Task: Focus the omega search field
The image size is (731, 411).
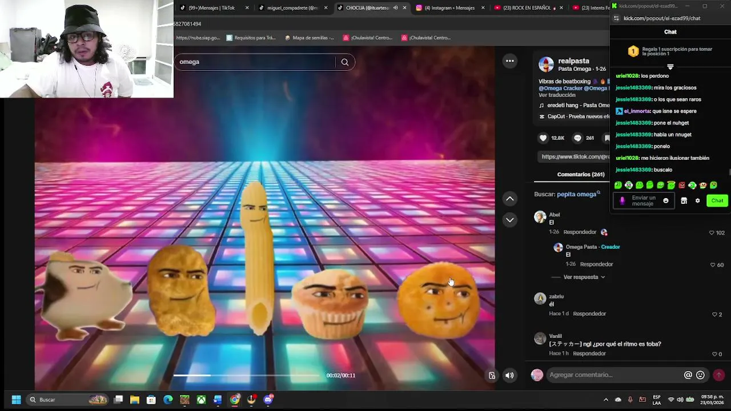Action: [x=257, y=62]
